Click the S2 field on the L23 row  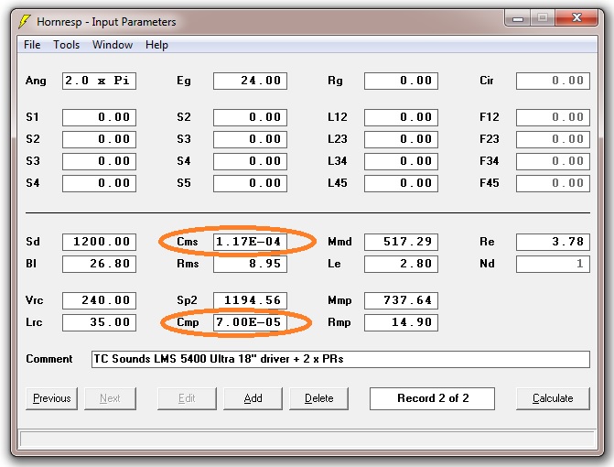click(x=99, y=139)
